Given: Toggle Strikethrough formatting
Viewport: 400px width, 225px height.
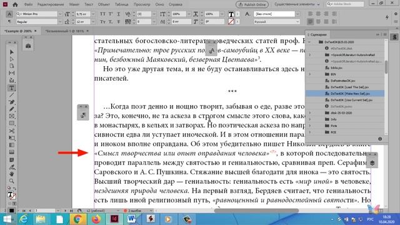Looking at the screenshot, I should point(118,22).
